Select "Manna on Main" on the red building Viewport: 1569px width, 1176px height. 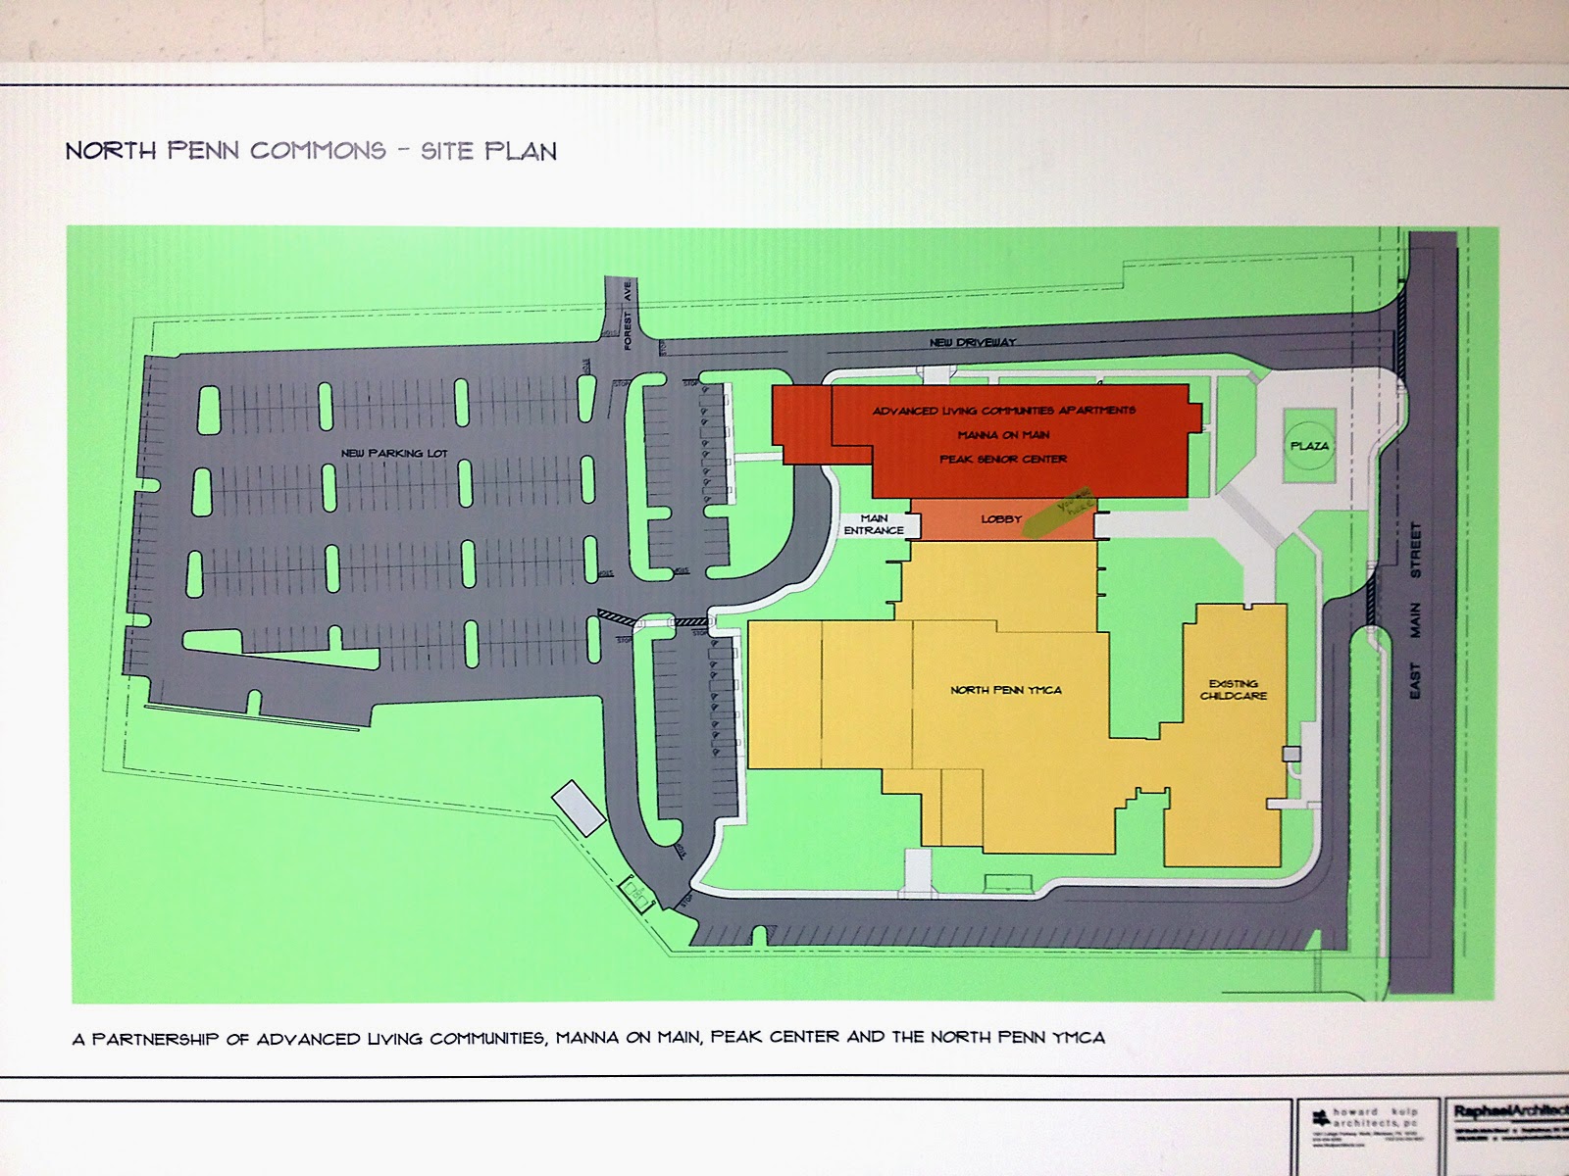[1003, 434]
